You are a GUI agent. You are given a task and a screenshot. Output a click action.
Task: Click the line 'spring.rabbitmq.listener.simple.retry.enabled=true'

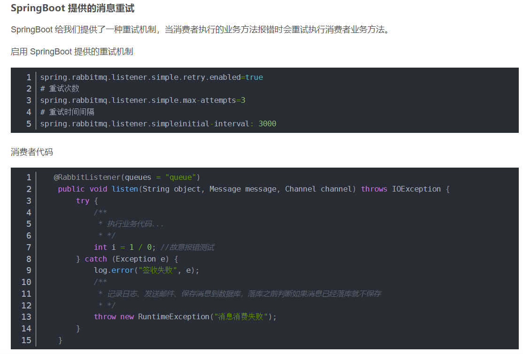click(152, 77)
